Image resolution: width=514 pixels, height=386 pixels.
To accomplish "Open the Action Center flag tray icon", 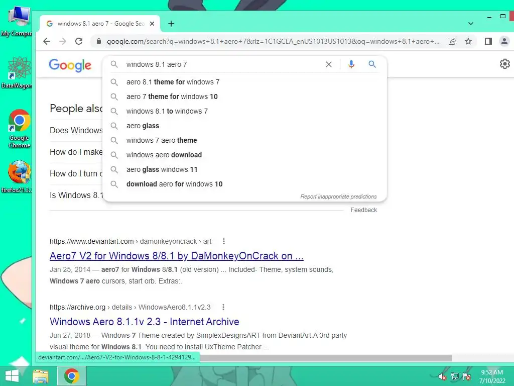I will pyautogui.click(x=467, y=376).
